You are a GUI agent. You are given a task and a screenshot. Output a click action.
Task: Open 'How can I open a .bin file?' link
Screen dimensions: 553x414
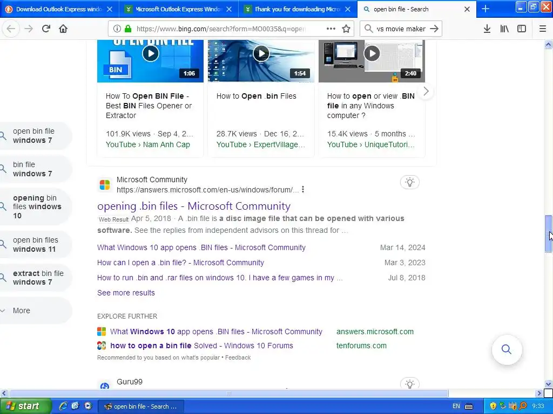pos(180,263)
